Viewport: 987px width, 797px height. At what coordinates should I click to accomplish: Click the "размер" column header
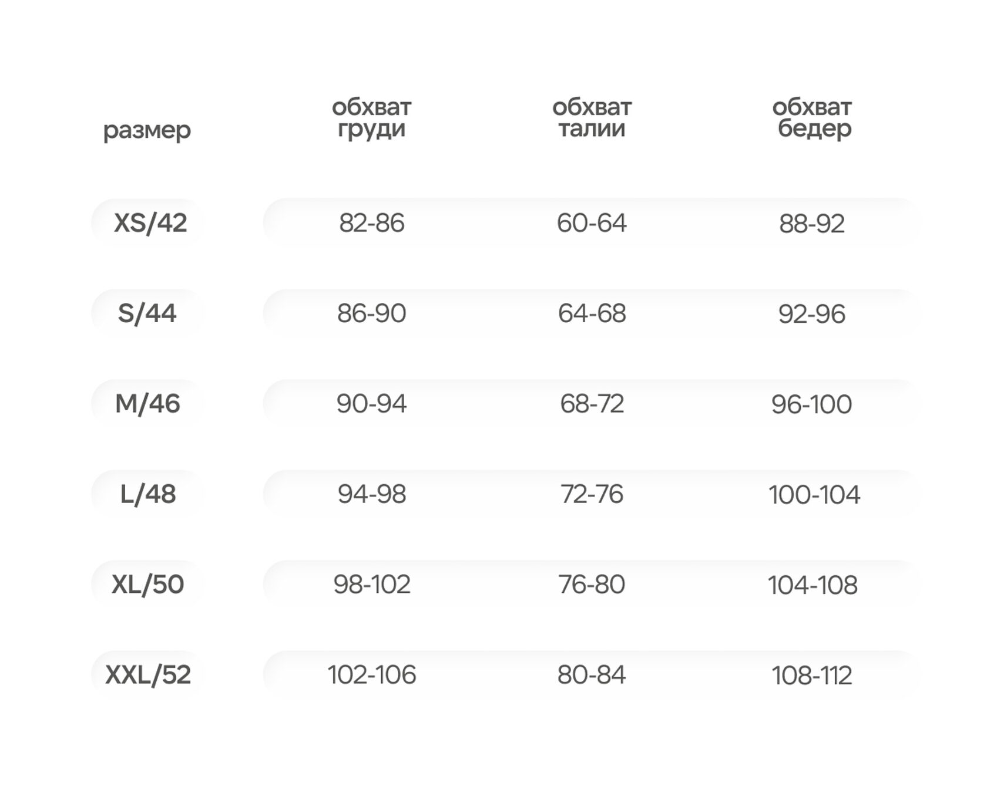[x=147, y=130]
